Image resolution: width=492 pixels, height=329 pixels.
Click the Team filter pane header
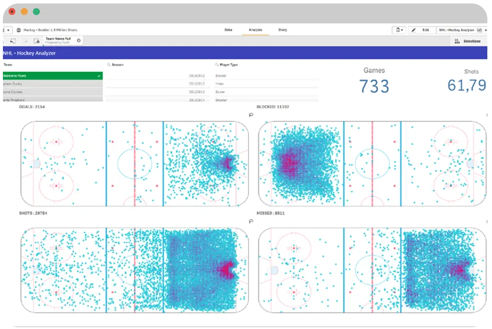(8, 65)
